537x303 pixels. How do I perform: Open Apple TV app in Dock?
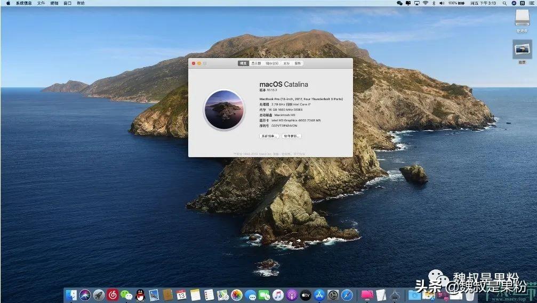tap(306, 294)
